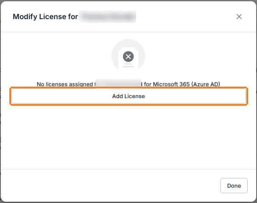Screen dimensions: 257x203
Task: Click the Add License button
Action: 128,96
